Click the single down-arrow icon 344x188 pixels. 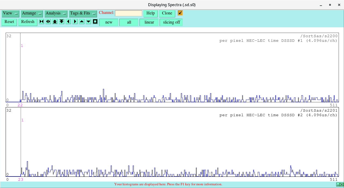coord(88,22)
